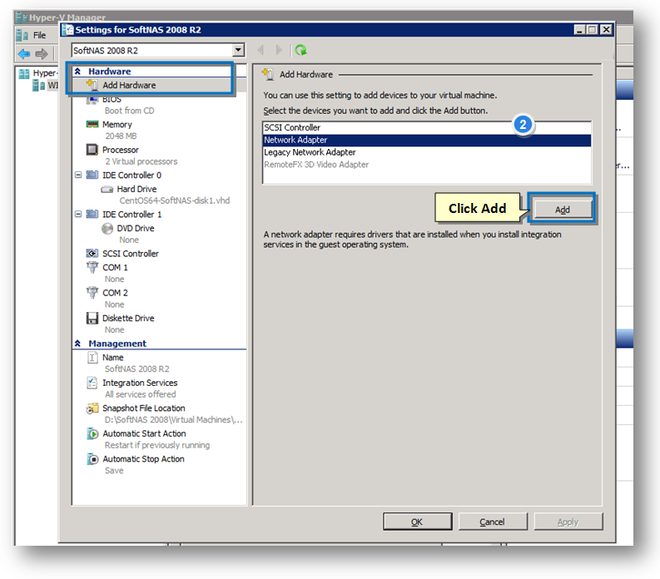Viewport: 660px width, 579px height.
Task: Click the '2 Virtual processors' text
Action: (x=141, y=161)
